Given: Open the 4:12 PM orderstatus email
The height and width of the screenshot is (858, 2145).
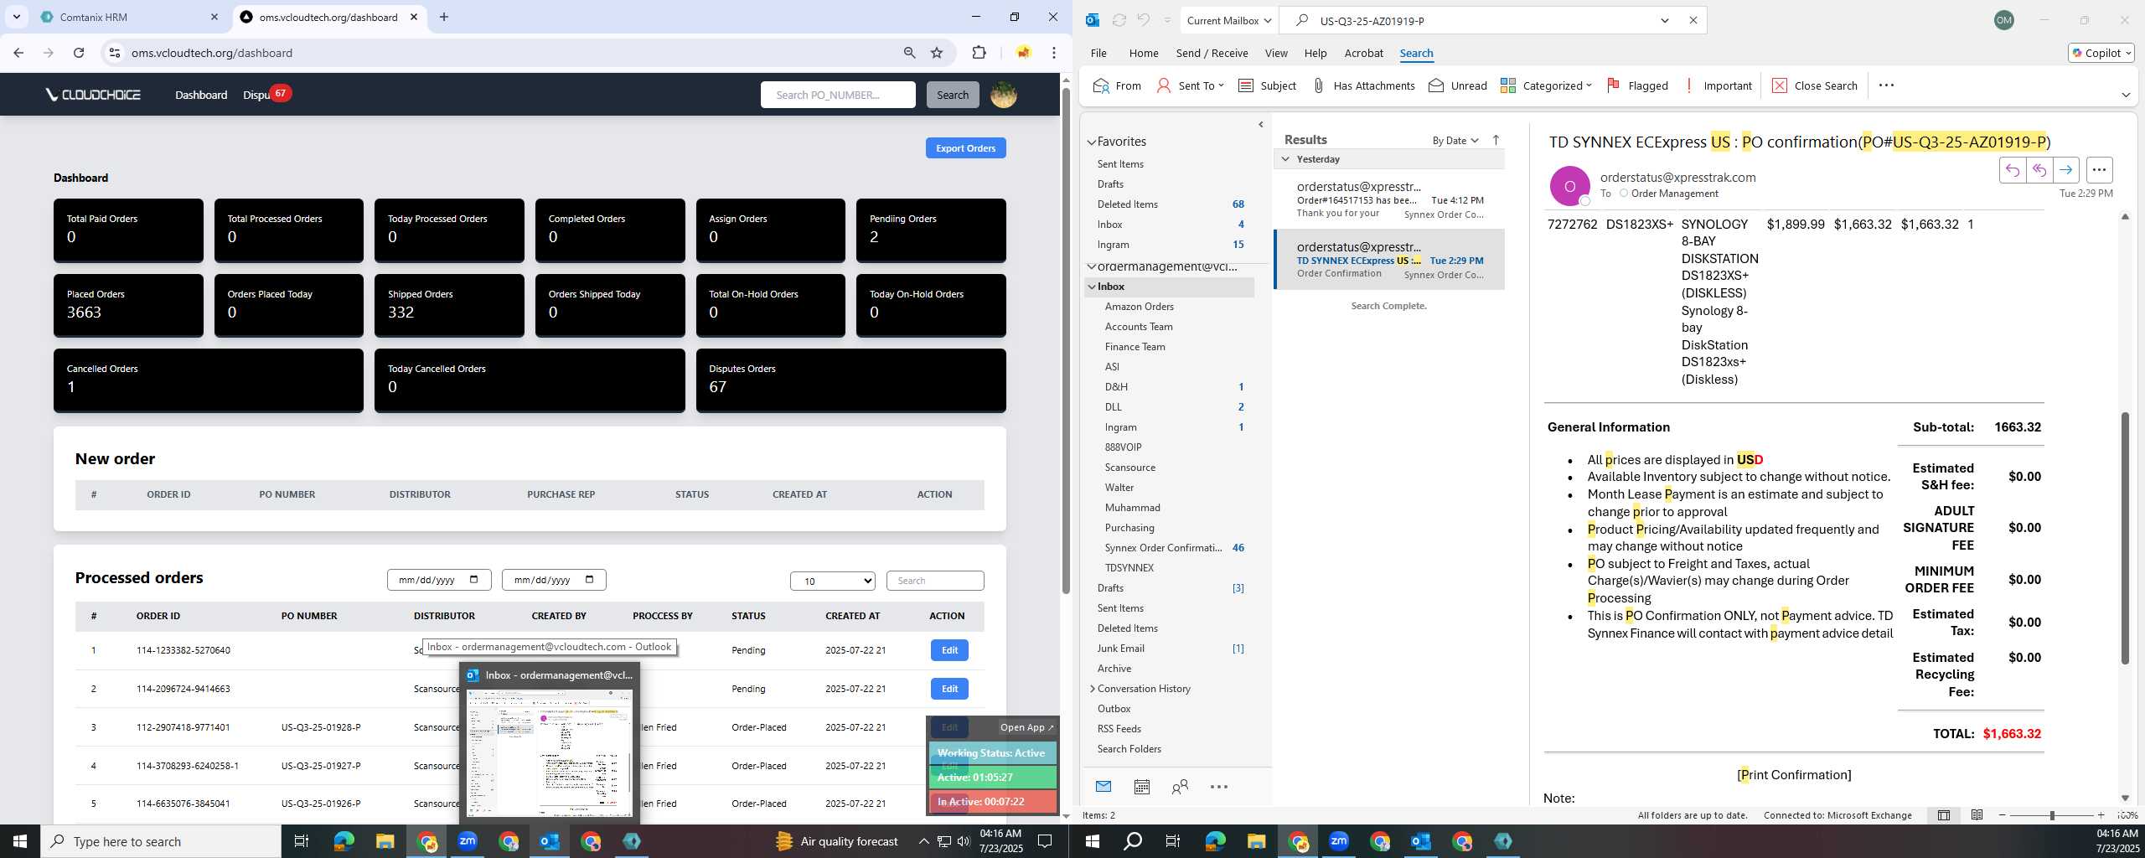Looking at the screenshot, I should click(1389, 199).
